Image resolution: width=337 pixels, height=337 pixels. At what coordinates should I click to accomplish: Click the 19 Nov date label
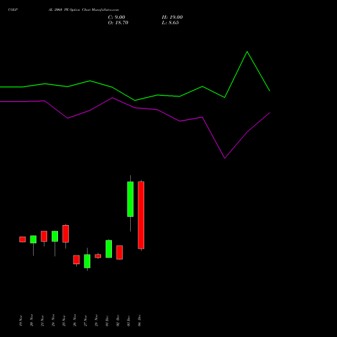pos(21,321)
